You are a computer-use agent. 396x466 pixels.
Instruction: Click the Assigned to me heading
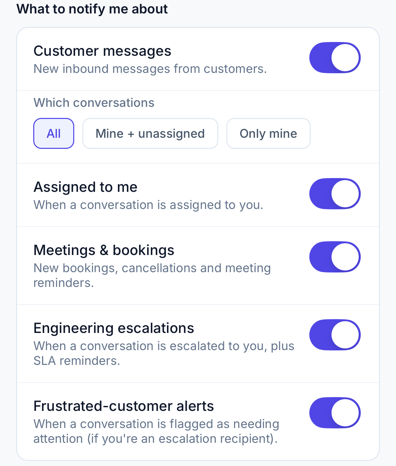tap(86, 187)
